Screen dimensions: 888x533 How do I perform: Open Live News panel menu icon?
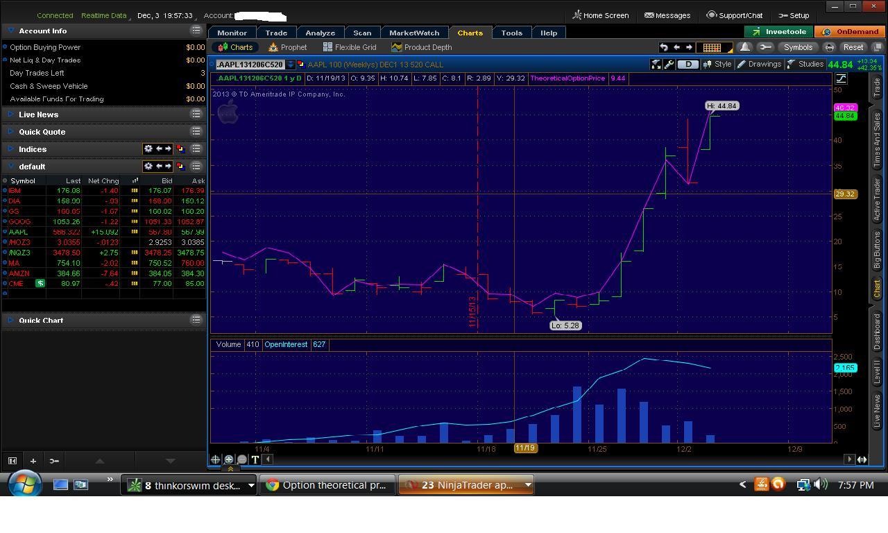[x=196, y=114]
